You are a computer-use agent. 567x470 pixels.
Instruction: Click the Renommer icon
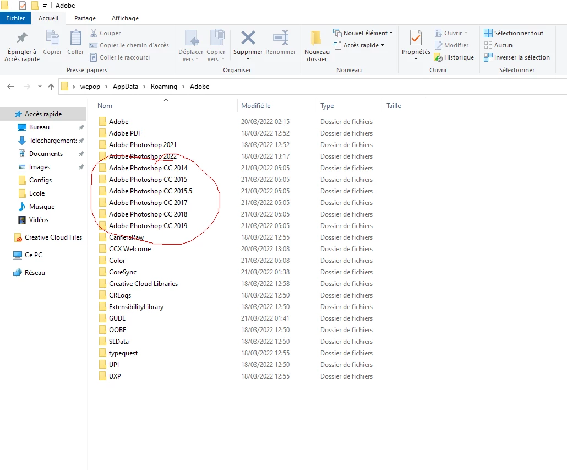point(281,37)
